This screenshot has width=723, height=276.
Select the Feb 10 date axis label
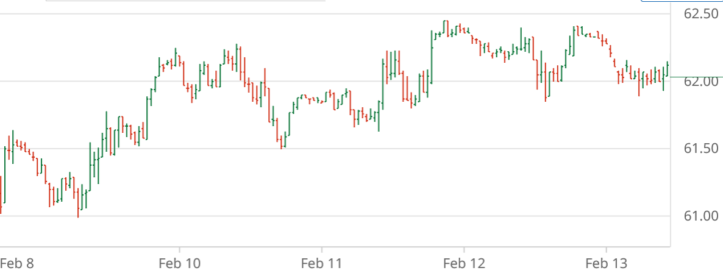pos(179,263)
